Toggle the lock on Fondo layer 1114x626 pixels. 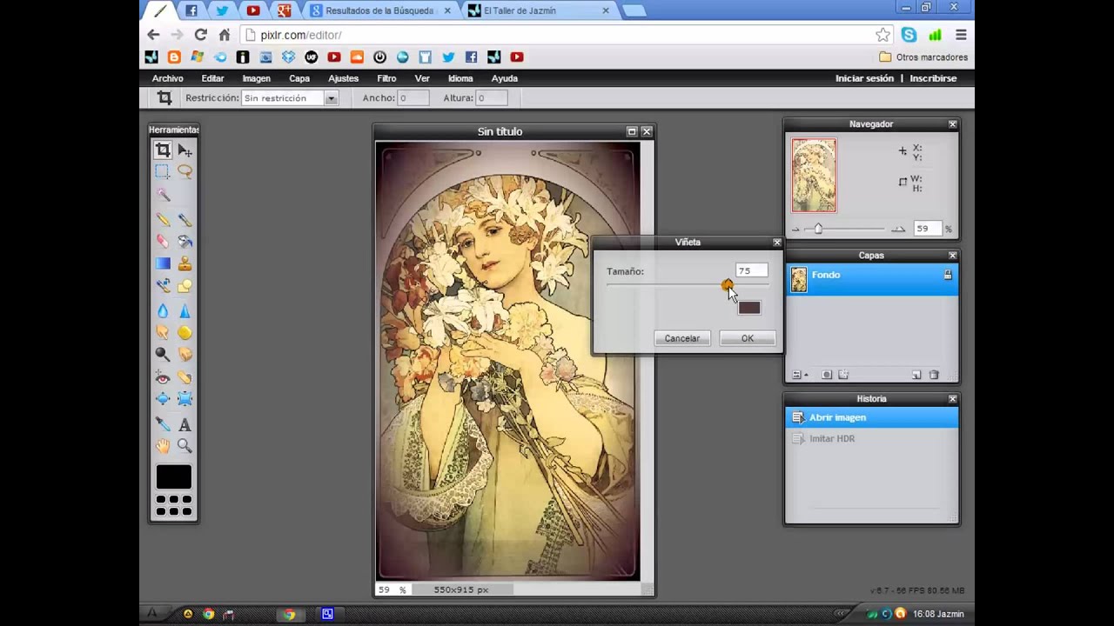pos(948,275)
